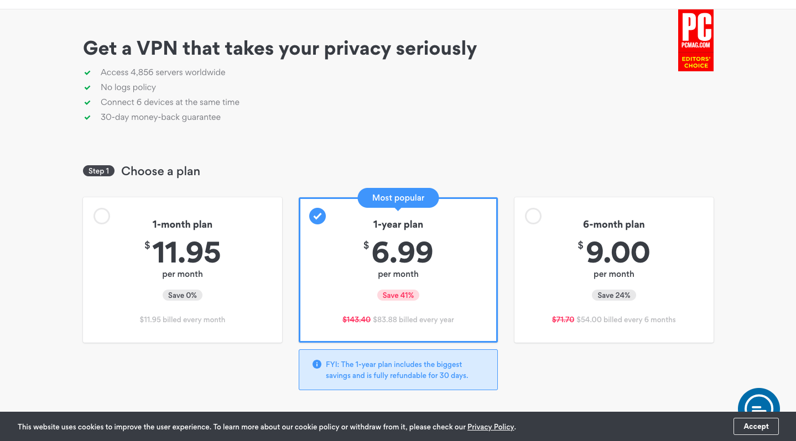
Task: Click the Most popular badge
Action: pos(398,198)
